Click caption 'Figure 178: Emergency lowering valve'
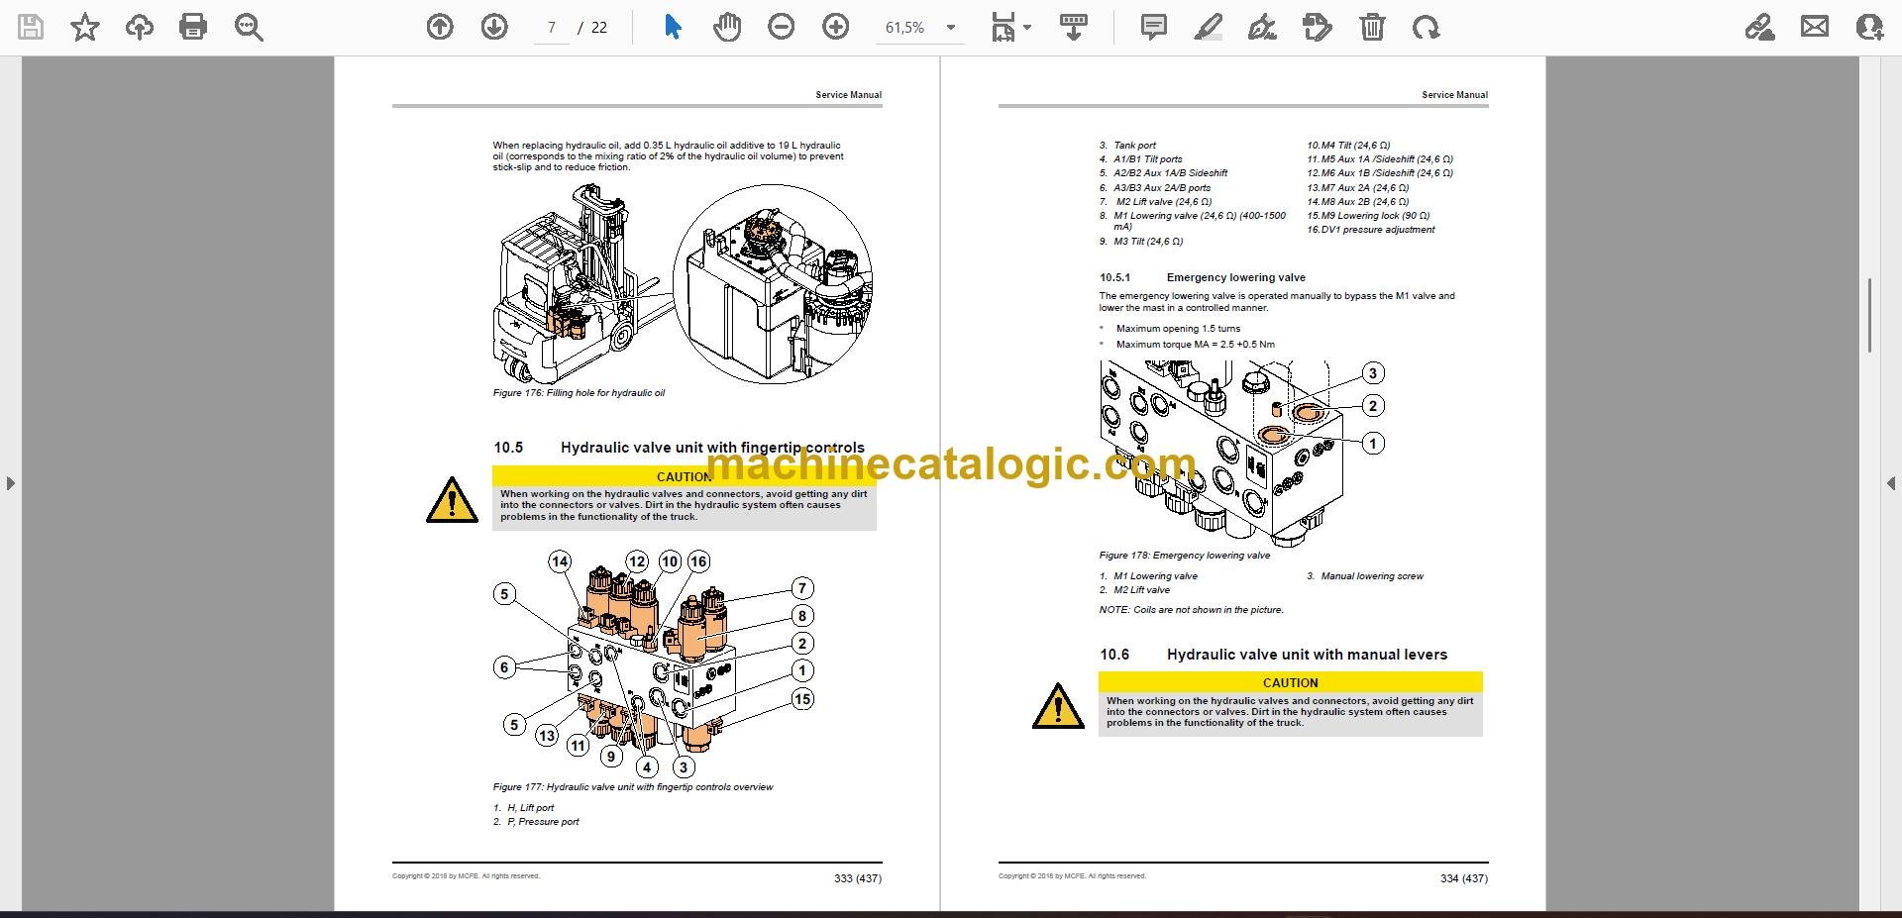 coord(1184,556)
